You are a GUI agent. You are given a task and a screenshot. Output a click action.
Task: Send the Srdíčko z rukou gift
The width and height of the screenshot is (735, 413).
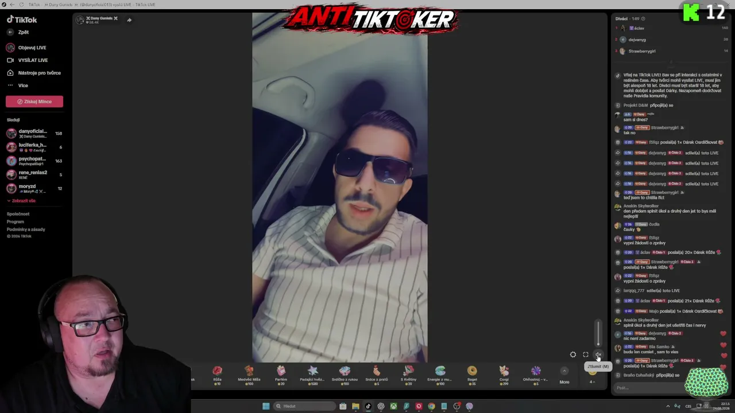[x=345, y=375]
